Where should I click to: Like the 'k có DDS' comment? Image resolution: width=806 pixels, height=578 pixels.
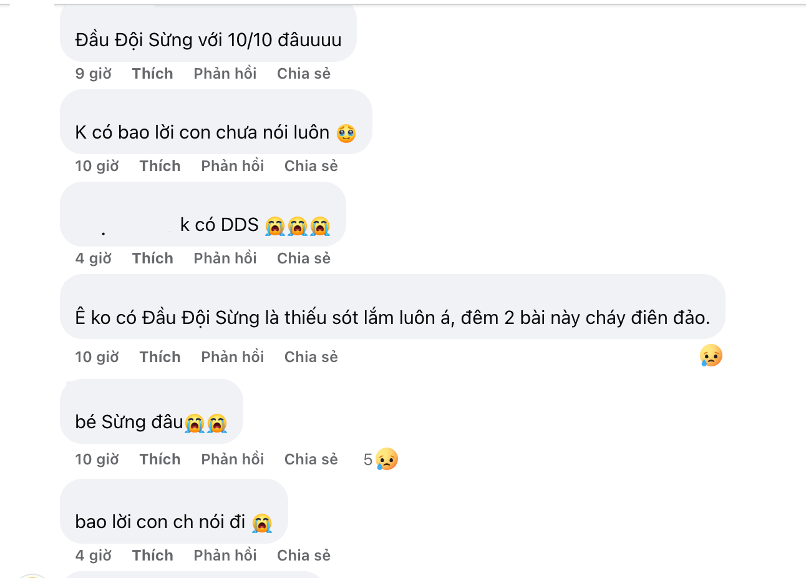pyautogui.click(x=152, y=258)
